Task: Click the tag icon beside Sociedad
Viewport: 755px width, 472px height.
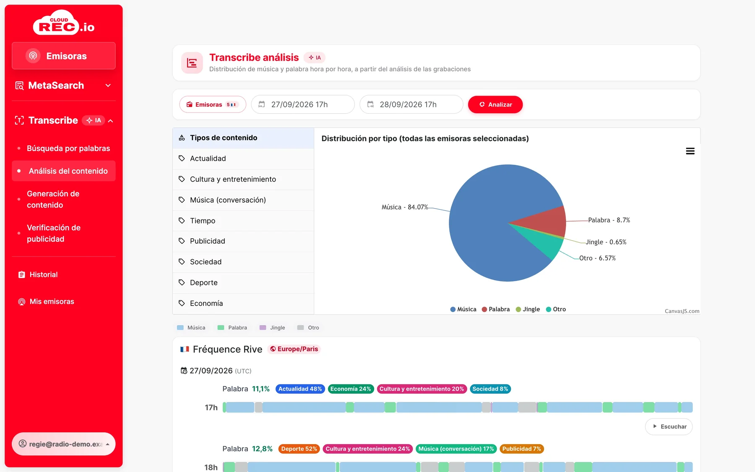Action: coord(182,262)
